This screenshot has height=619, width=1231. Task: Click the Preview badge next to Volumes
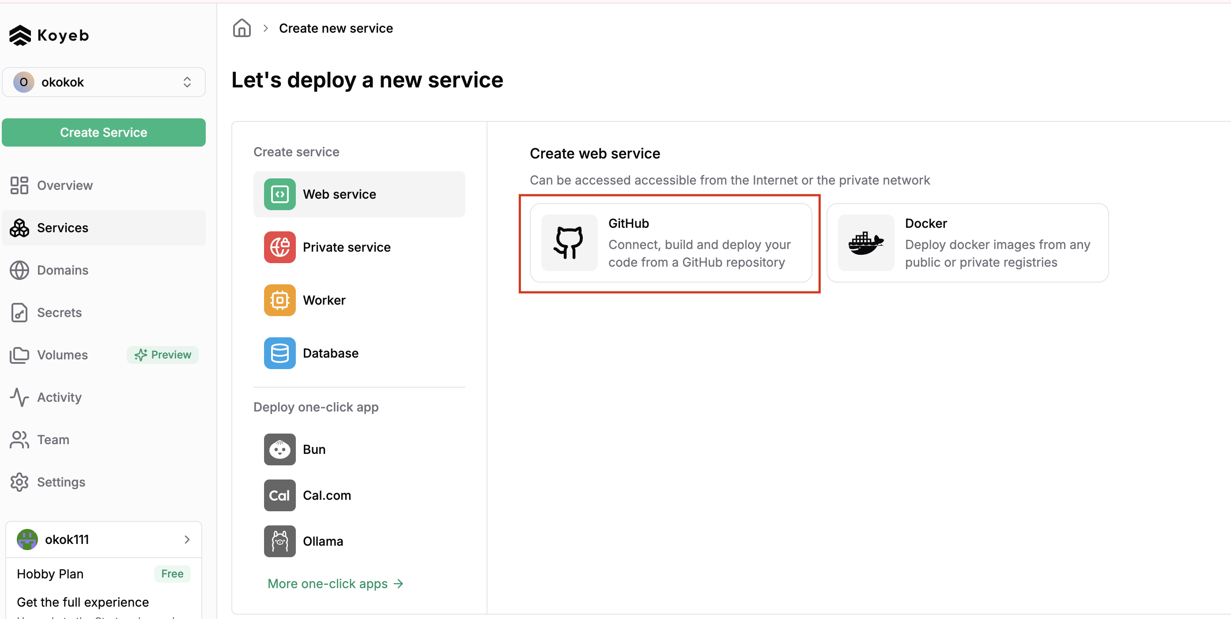pyautogui.click(x=162, y=355)
